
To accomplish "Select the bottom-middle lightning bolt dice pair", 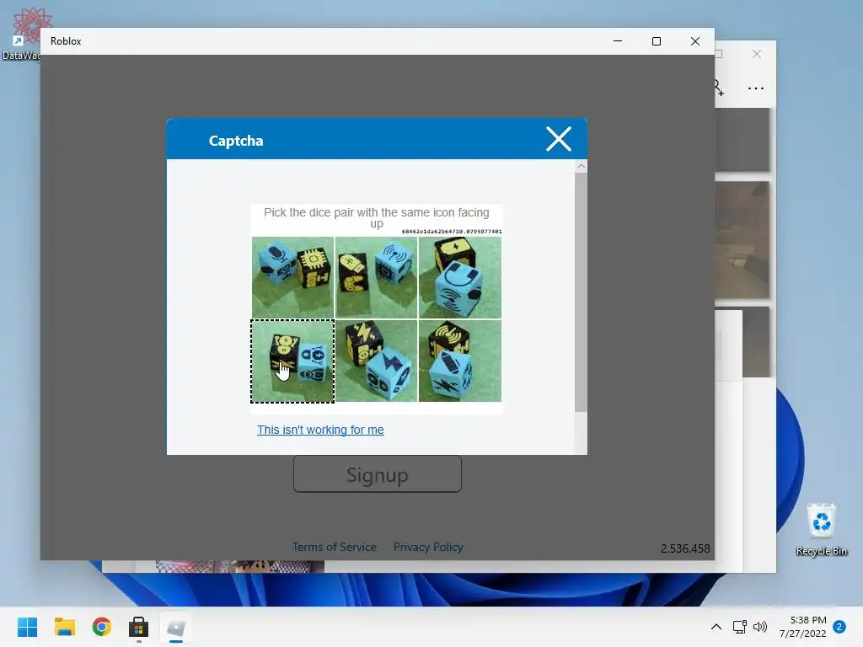I will (x=377, y=361).
